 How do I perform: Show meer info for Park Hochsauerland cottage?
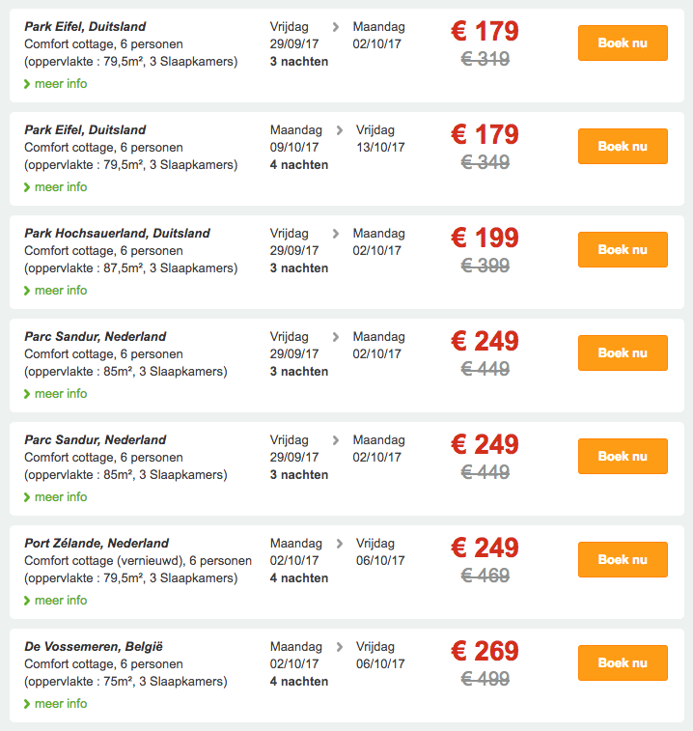point(56,291)
